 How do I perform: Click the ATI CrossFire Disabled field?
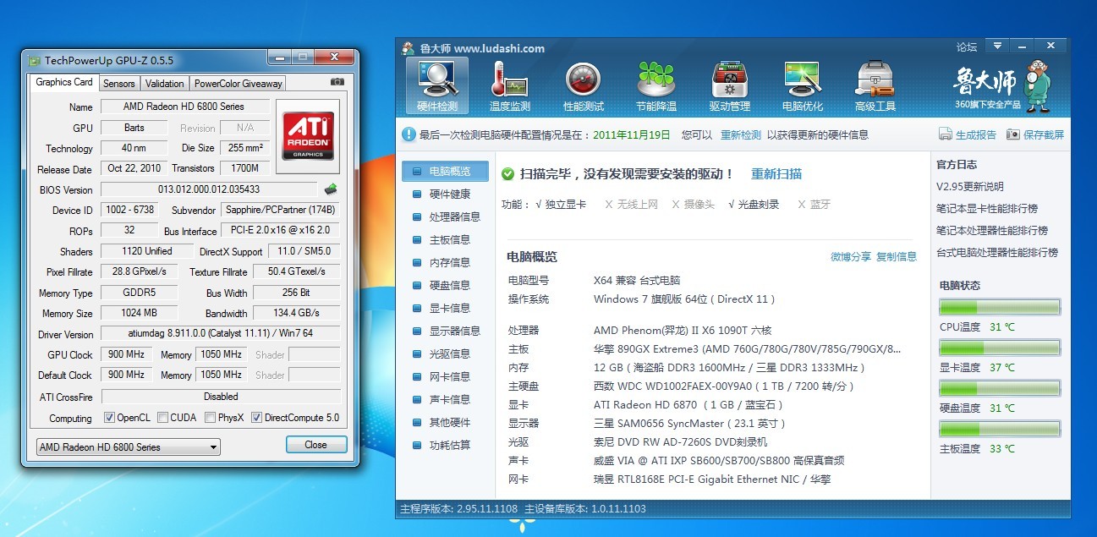[220, 396]
